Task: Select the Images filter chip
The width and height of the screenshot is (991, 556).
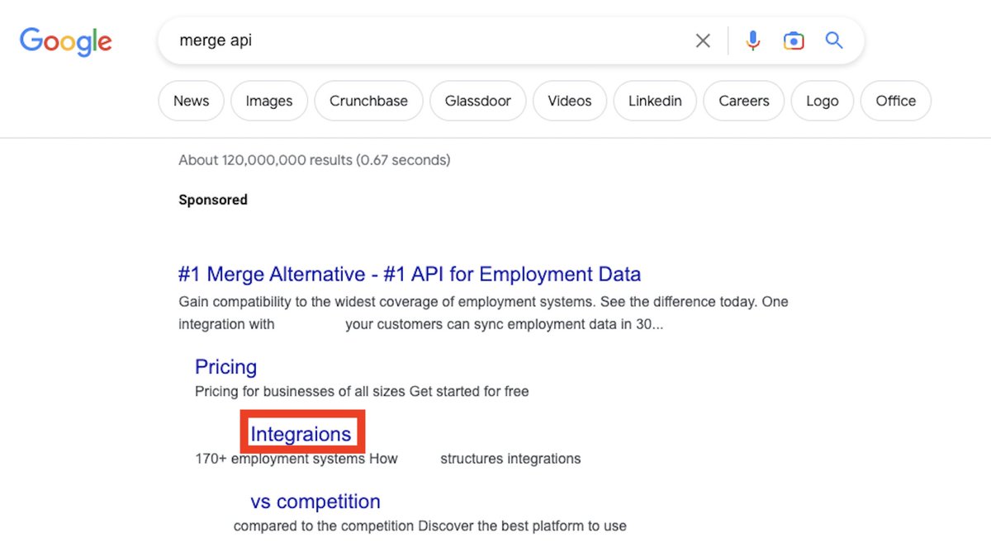Action: tap(269, 101)
